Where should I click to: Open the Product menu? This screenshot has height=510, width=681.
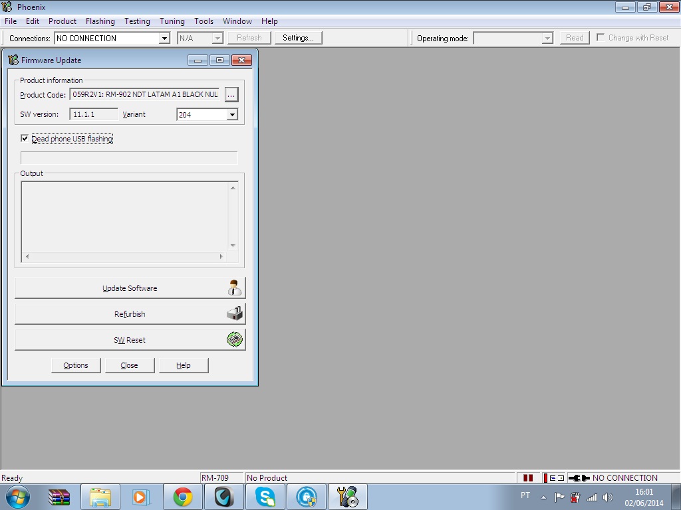(62, 21)
